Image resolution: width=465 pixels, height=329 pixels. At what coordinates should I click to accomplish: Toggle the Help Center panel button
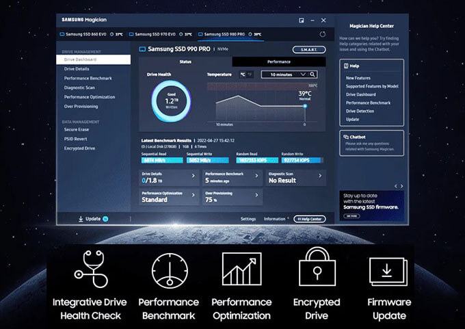(310, 219)
